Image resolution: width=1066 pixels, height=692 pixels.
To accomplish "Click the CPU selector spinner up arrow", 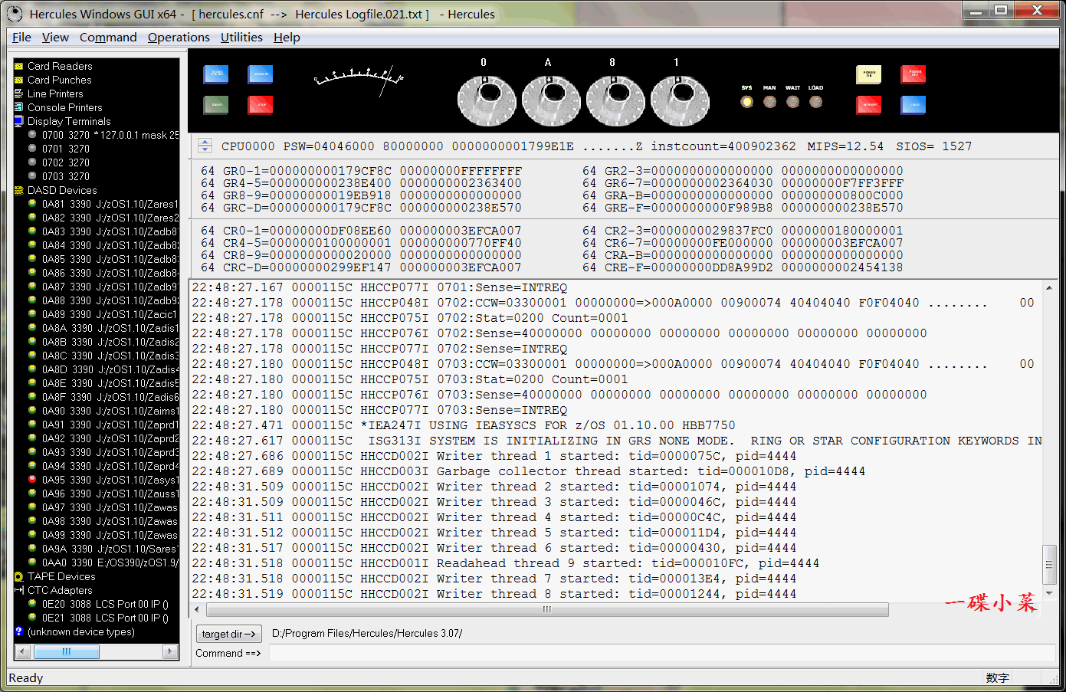I will (205, 142).
